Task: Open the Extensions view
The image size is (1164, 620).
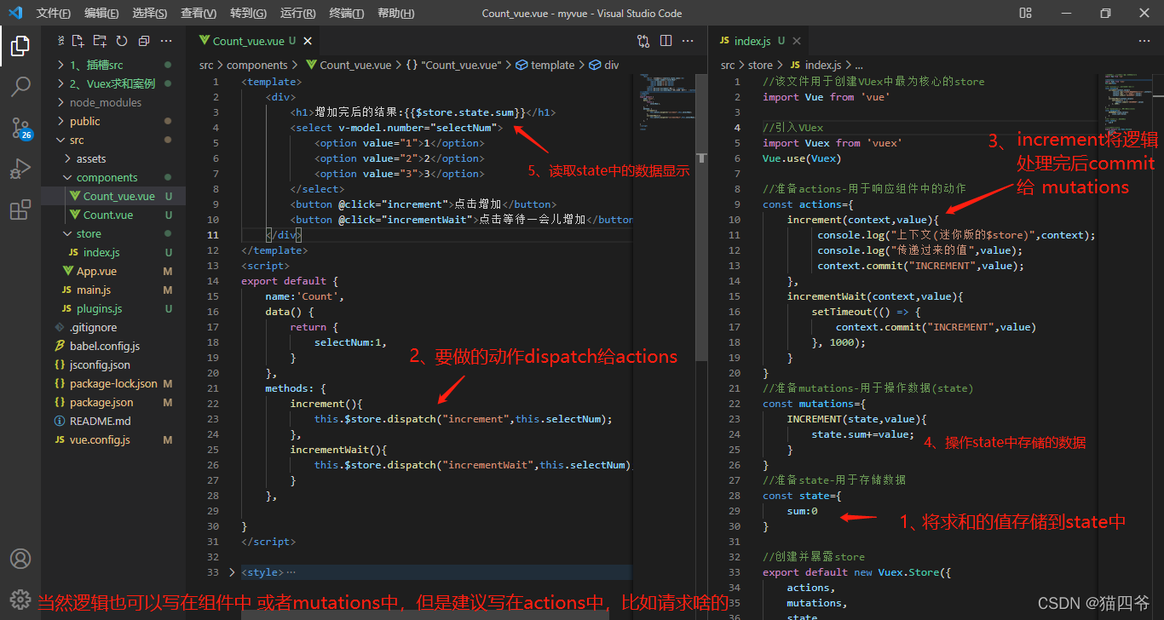Action: (x=20, y=210)
